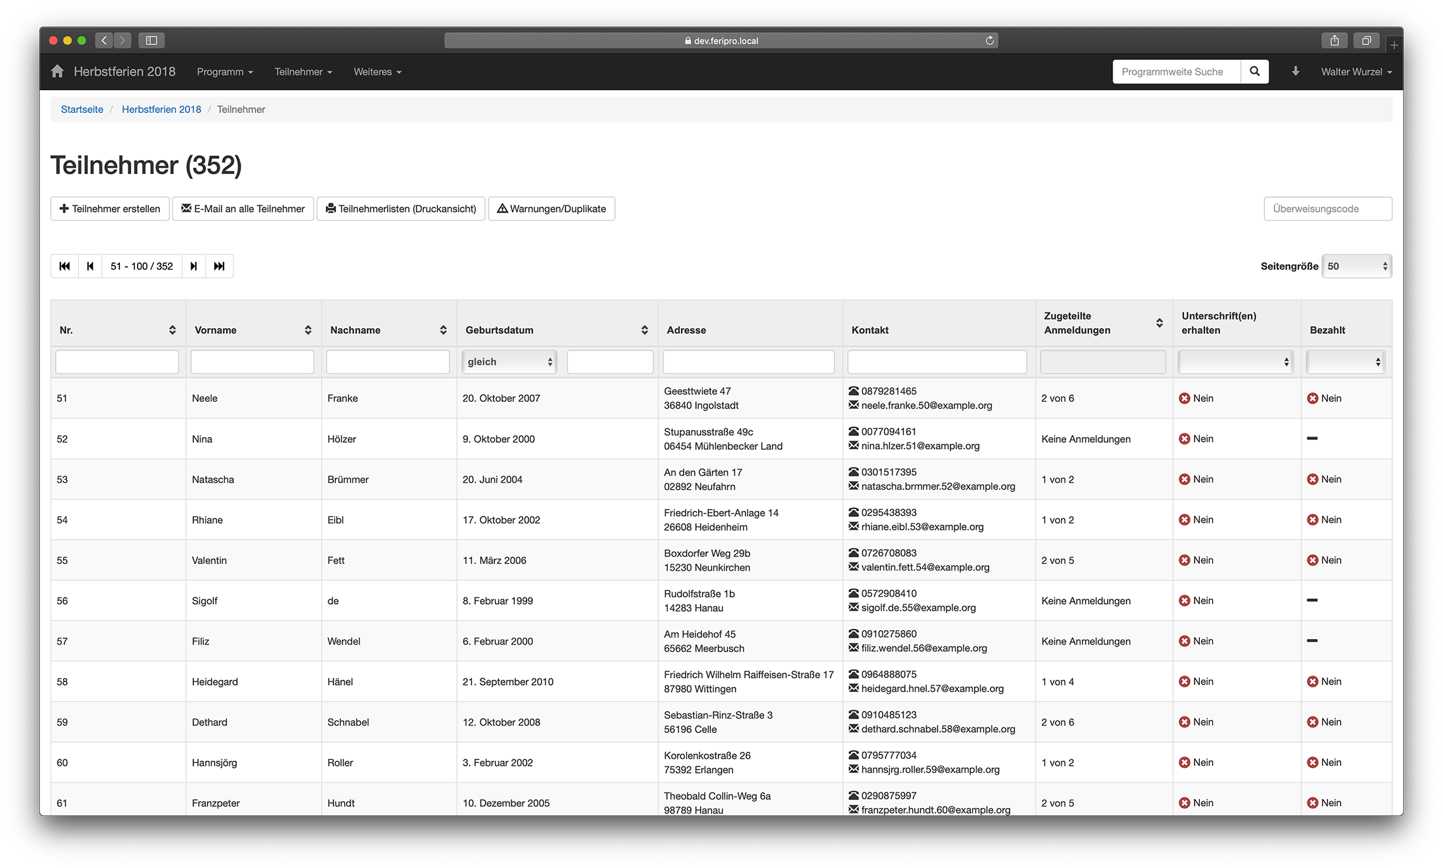The image size is (1443, 868).
Task: Click the download arrow icon in navbar
Action: click(1295, 71)
